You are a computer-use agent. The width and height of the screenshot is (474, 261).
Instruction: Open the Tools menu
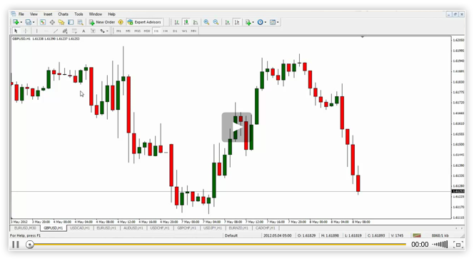click(79, 14)
